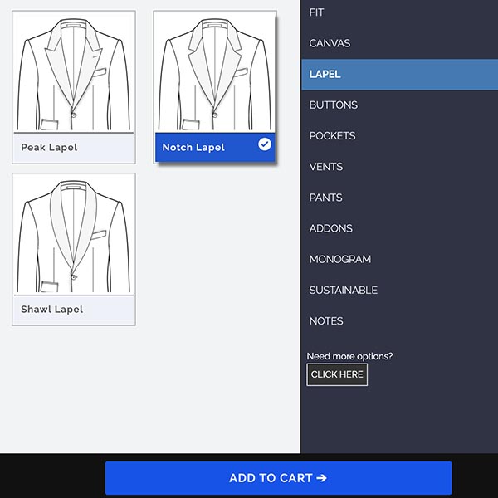
Task: Click the Add to Cart button
Action: point(278,478)
